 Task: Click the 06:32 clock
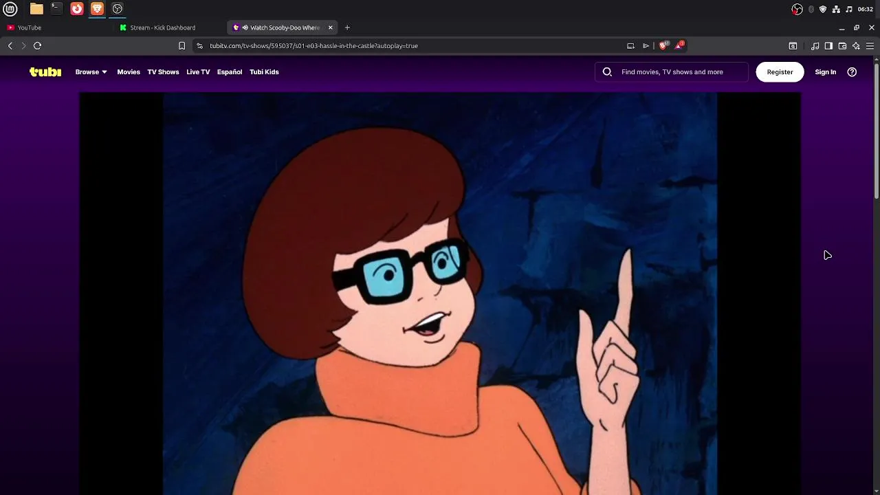(866, 9)
